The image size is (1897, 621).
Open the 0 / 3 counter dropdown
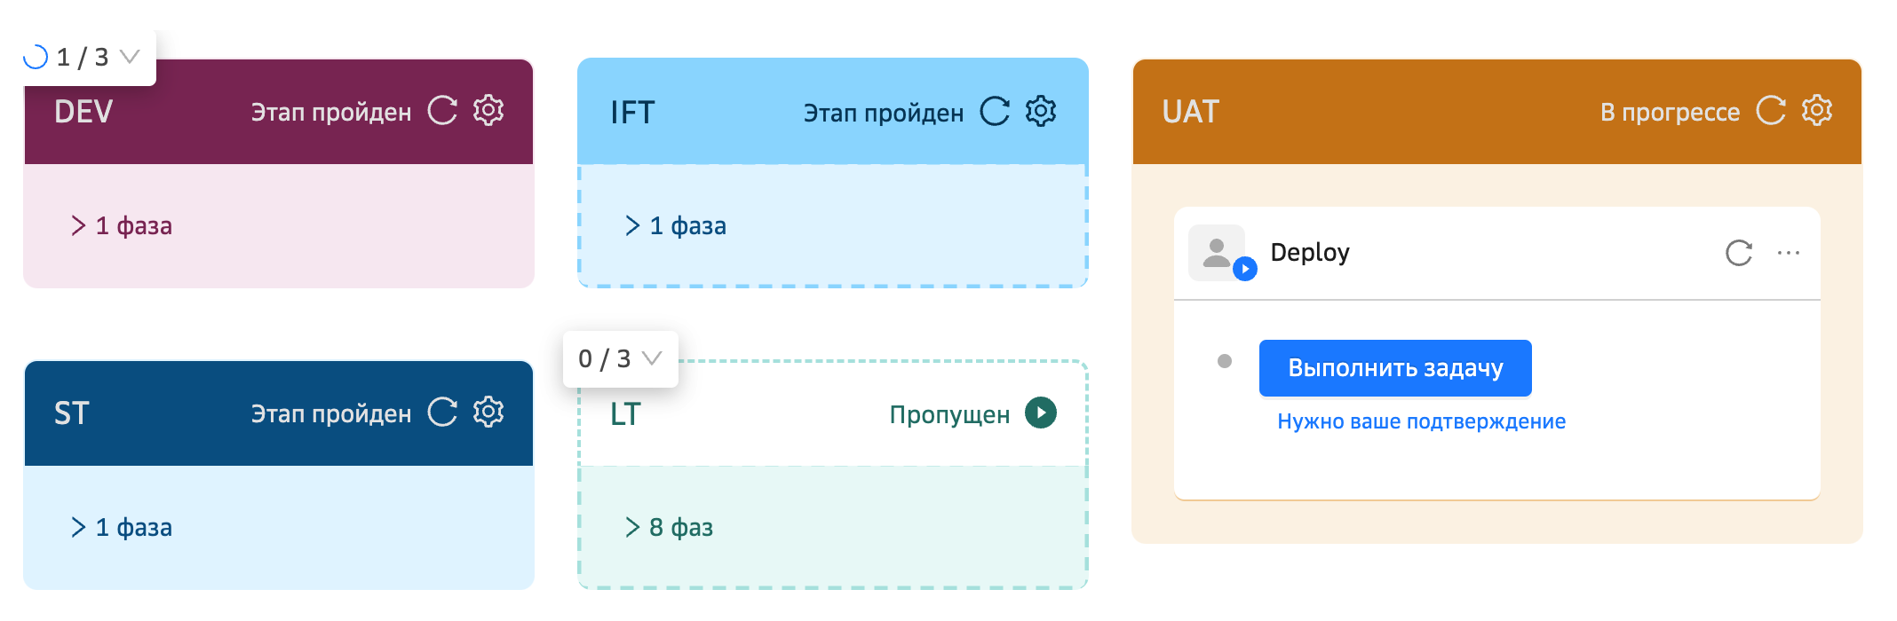click(652, 358)
